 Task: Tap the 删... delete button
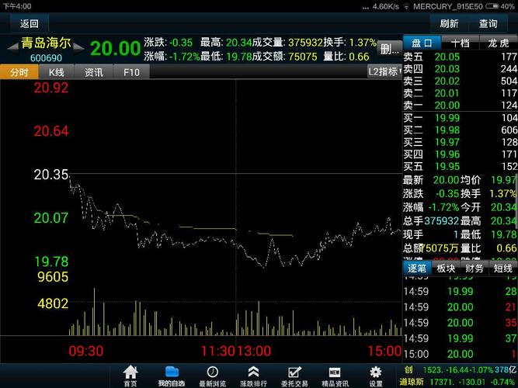[x=390, y=50]
